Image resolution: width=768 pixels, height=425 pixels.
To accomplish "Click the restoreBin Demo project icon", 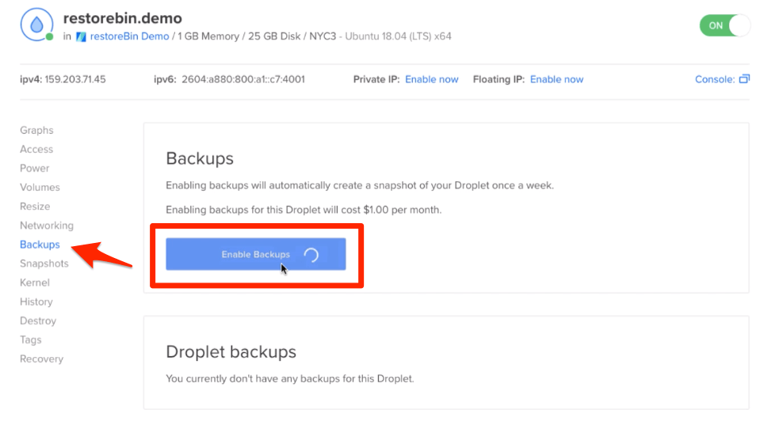I will (81, 36).
